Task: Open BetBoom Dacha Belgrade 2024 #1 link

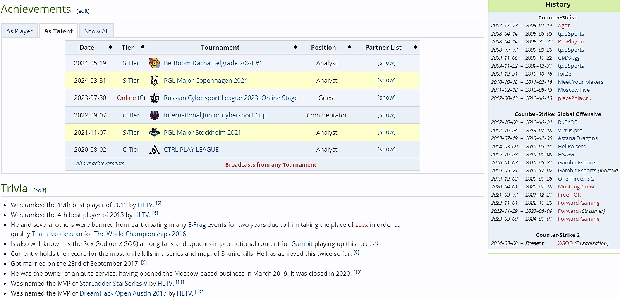Action: click(x=213, y=63)
